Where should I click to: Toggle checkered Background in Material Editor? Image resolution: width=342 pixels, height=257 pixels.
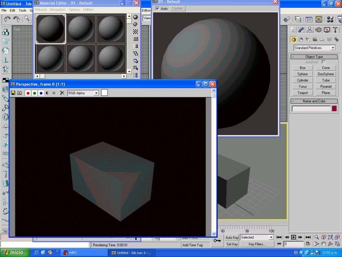(136, 32)
